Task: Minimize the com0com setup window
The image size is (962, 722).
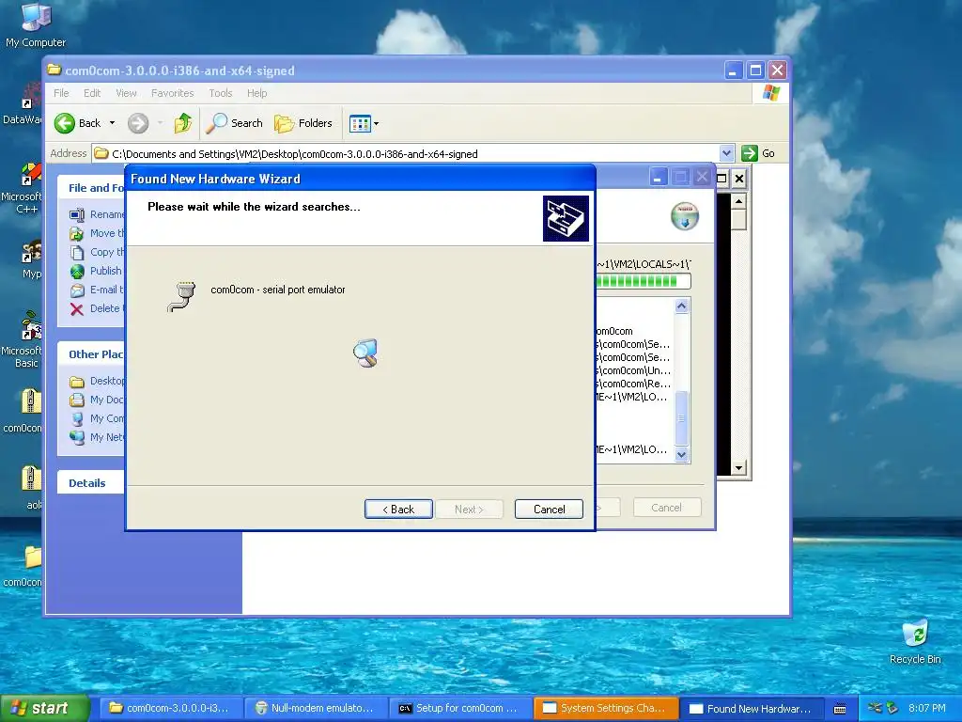Action: click(657, 178)
